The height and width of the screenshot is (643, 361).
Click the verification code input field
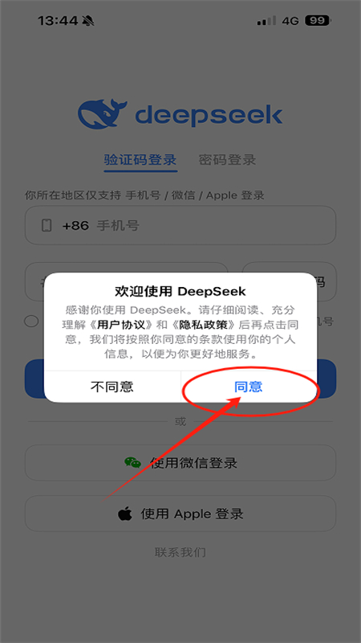click(x=126, y=282)
